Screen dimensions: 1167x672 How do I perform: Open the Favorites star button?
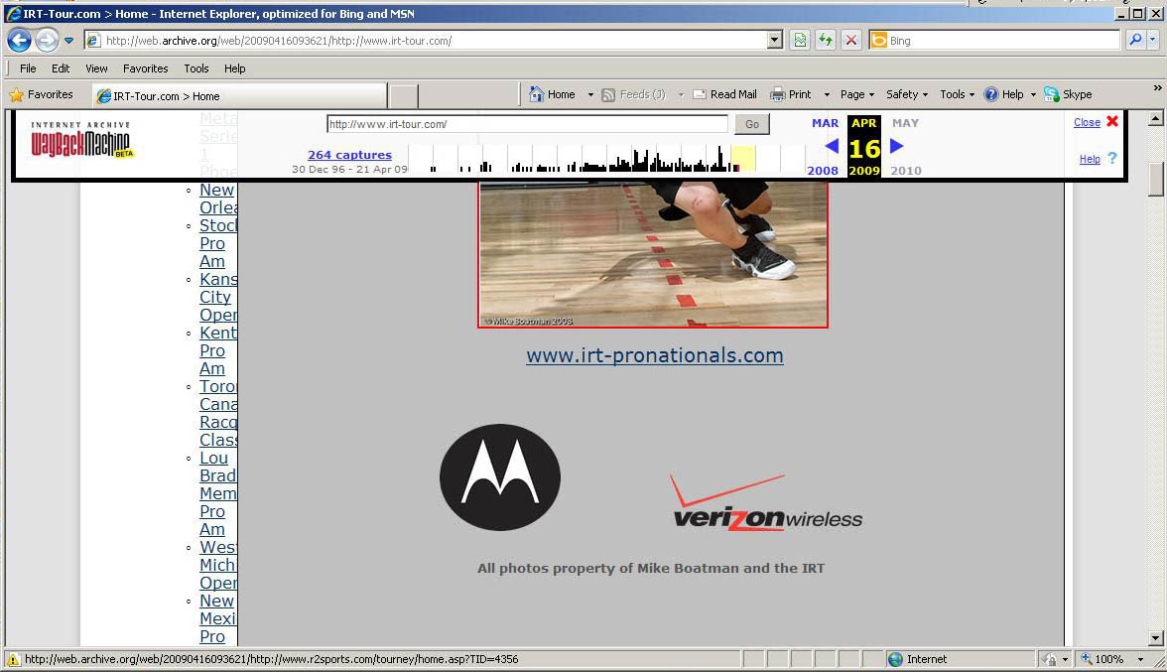[41, 94]
